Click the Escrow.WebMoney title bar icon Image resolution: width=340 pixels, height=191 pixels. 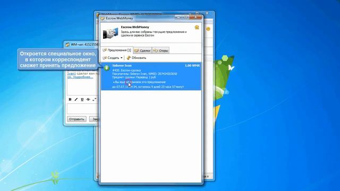pyautogui.click(x=103, y=19)
